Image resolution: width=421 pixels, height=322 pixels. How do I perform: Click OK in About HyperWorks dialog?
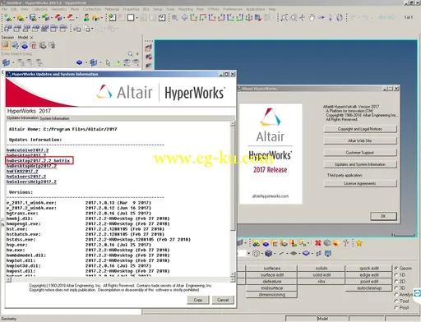tap(383, 216)
